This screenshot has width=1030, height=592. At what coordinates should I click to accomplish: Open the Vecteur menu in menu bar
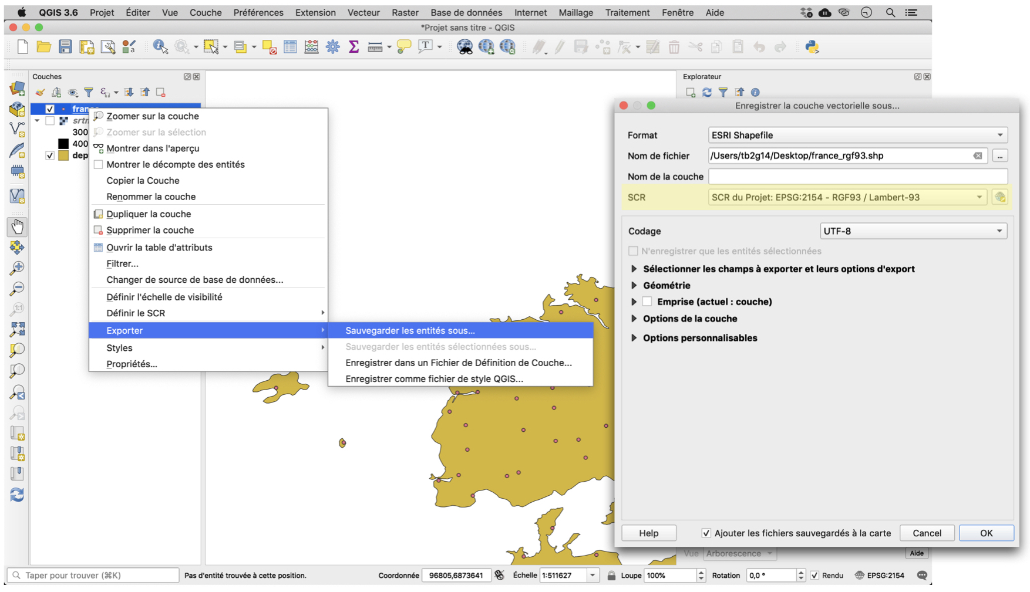(x=363, y=12)
